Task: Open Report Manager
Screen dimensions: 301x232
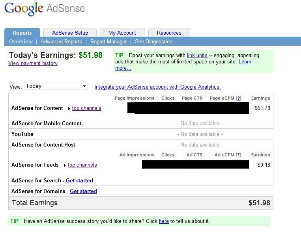Action: [x=108, y=42]
